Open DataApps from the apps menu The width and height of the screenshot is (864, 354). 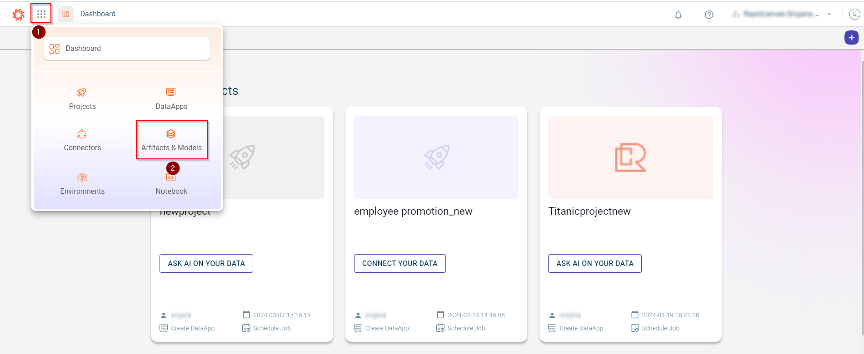pos(171,98)
